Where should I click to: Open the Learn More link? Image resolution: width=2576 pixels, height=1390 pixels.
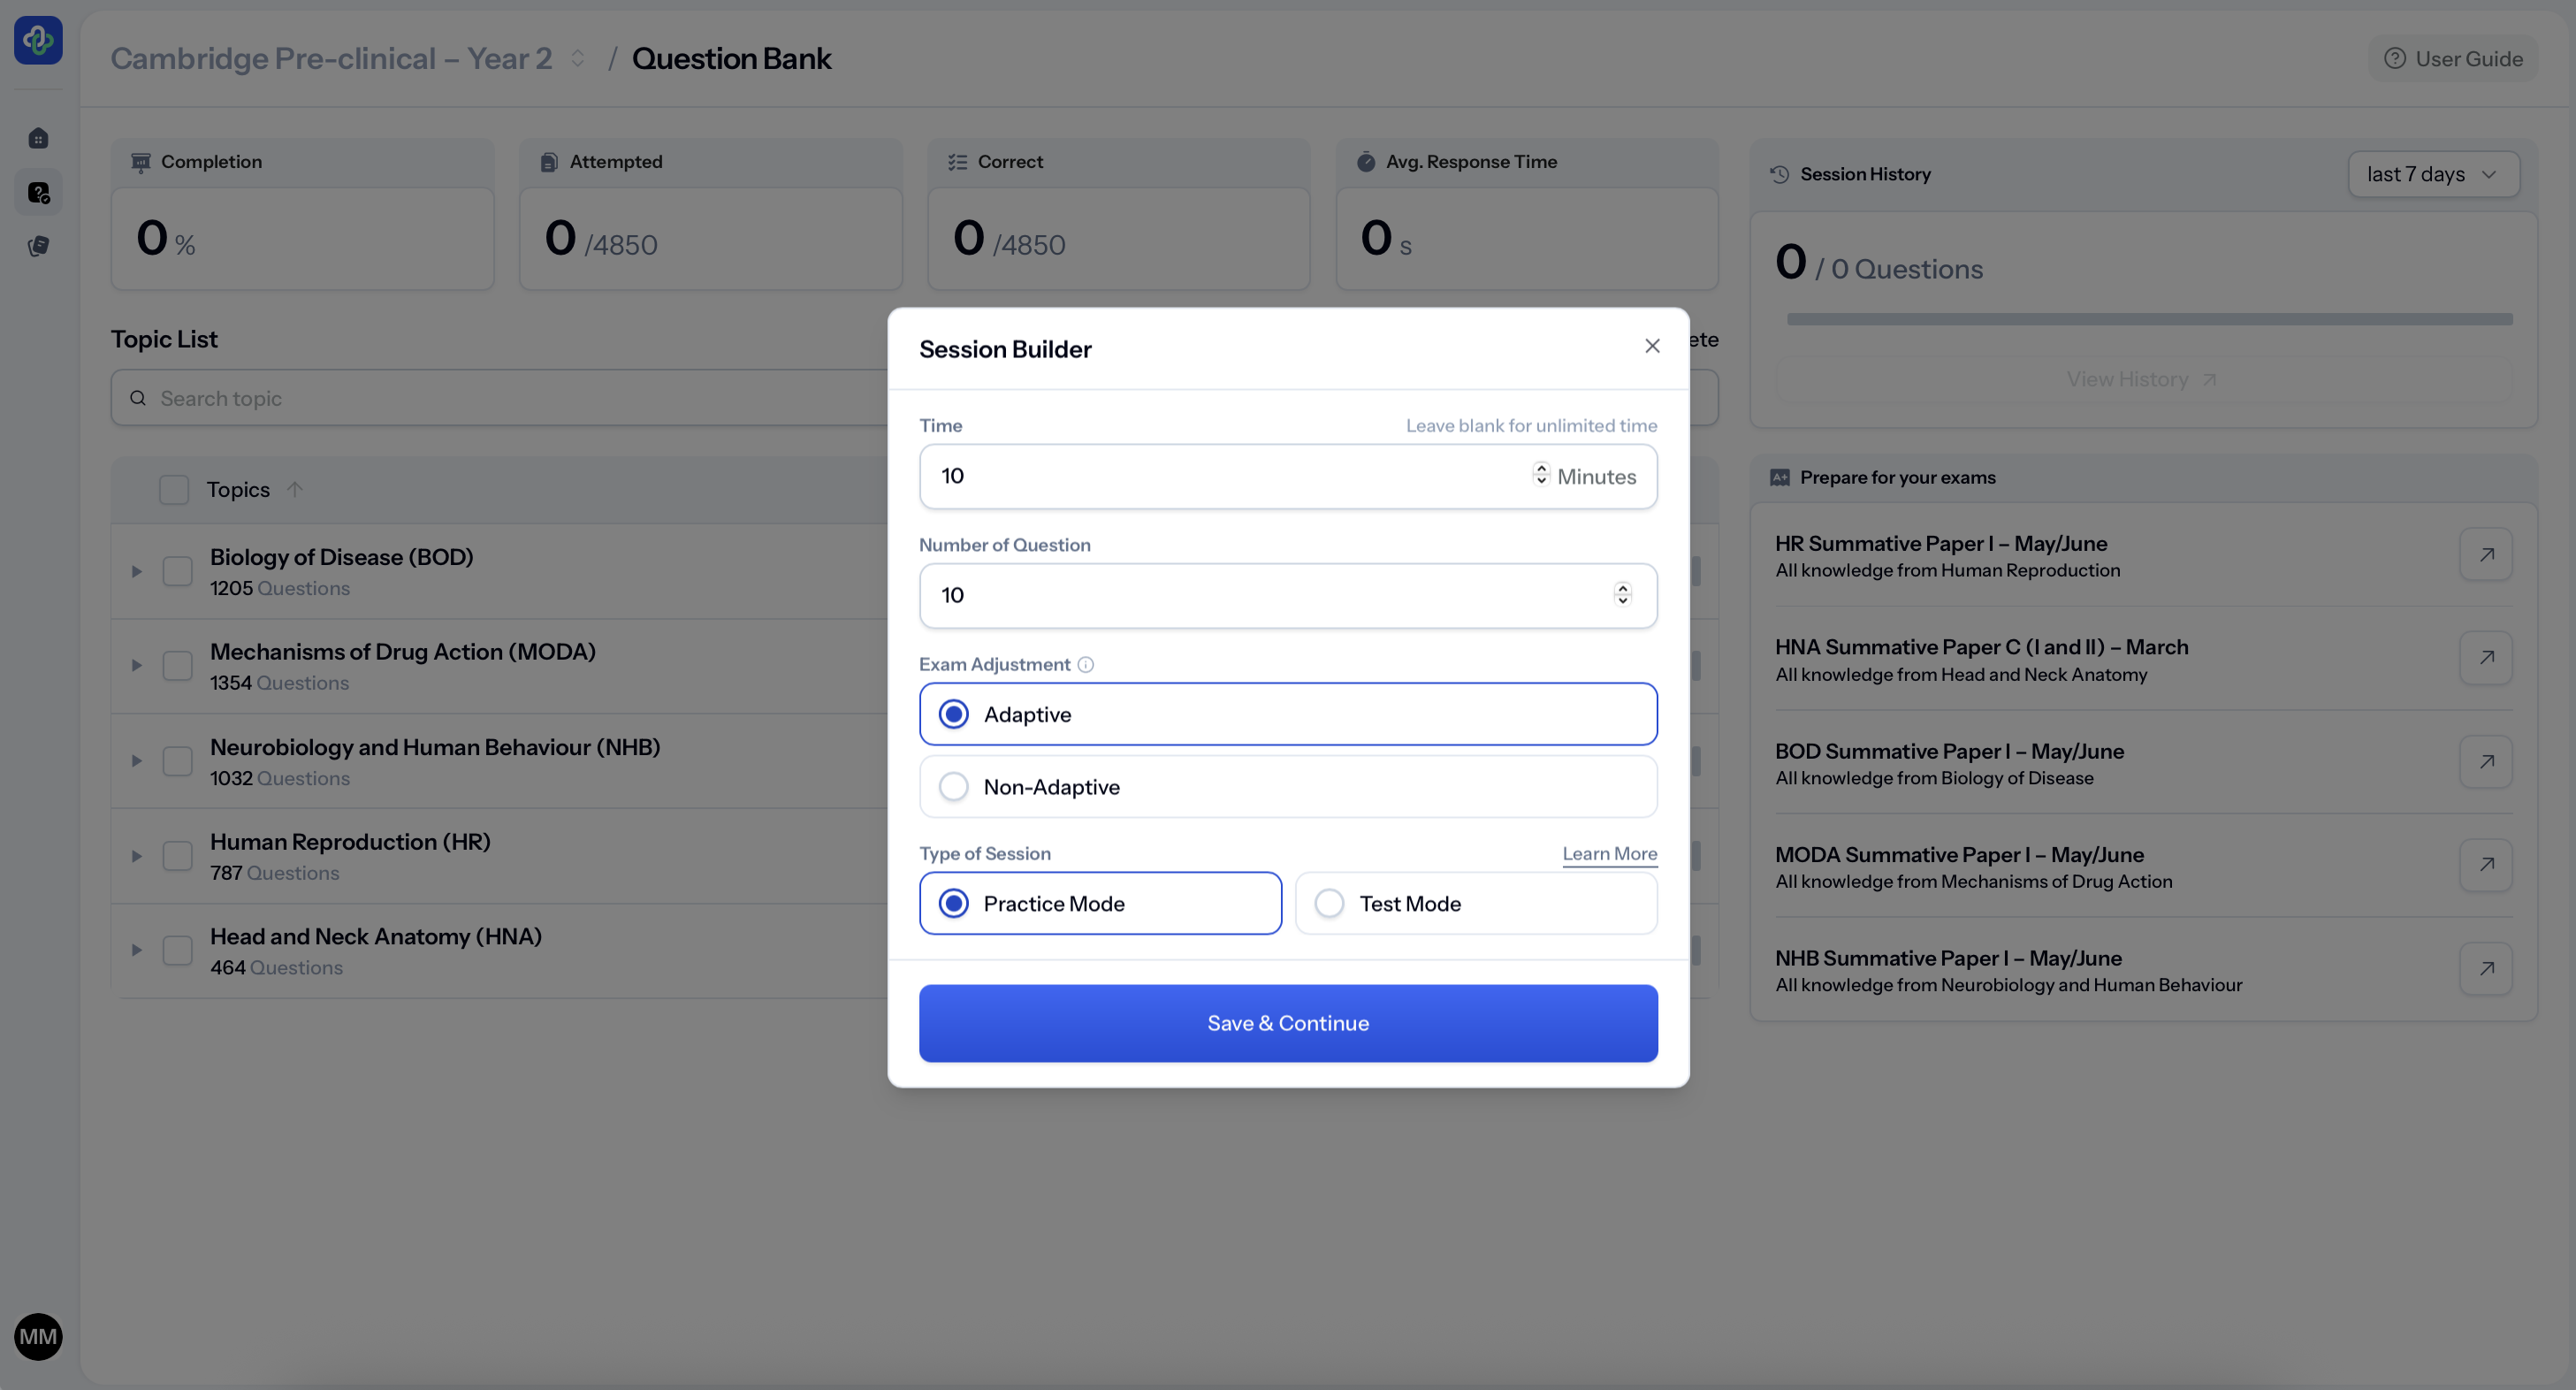tap(1609, 853)
